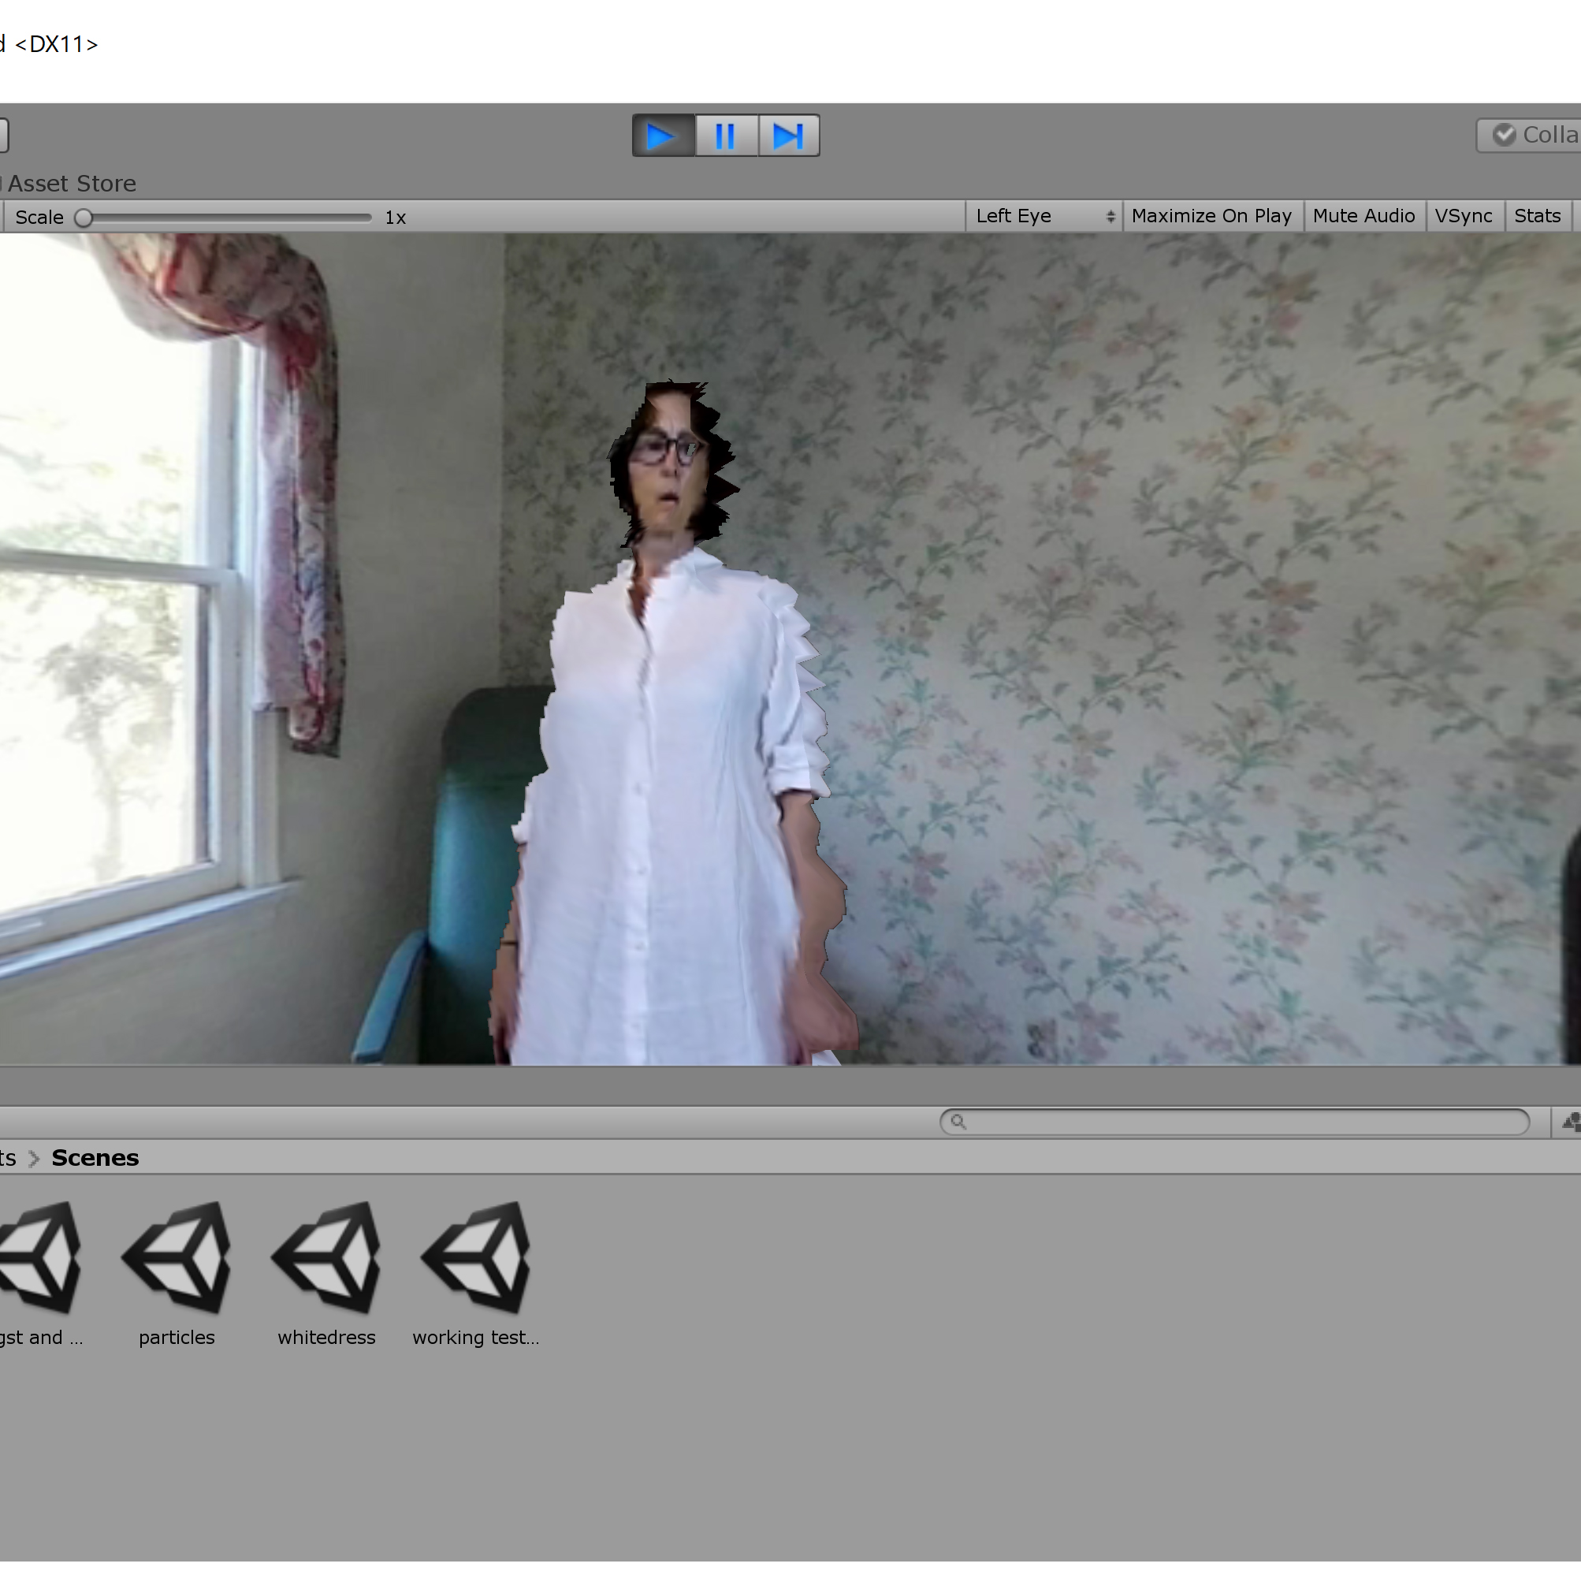This screenshot has width=1581, height=1582.
Task: Switch to the Asset Store tab
Action: coord(71,184)
